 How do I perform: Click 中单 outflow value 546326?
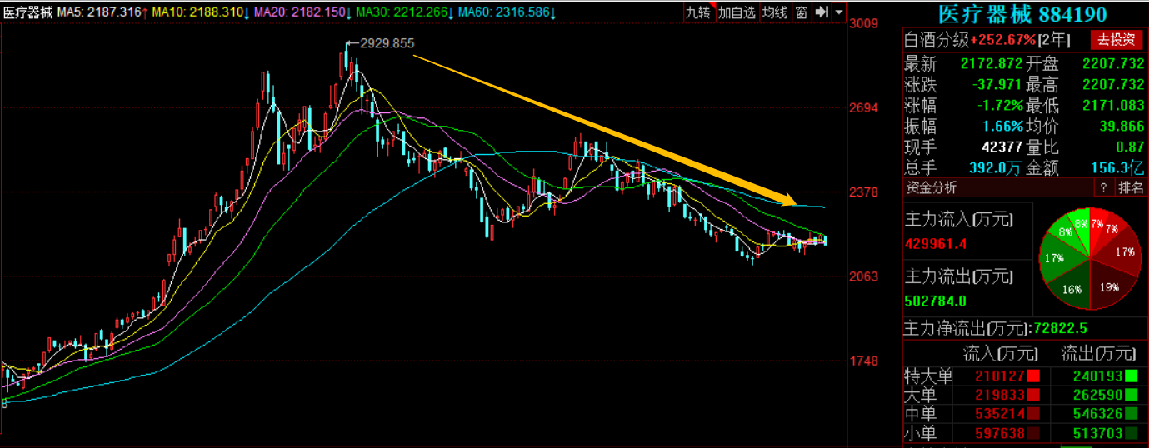point(1099,414)
